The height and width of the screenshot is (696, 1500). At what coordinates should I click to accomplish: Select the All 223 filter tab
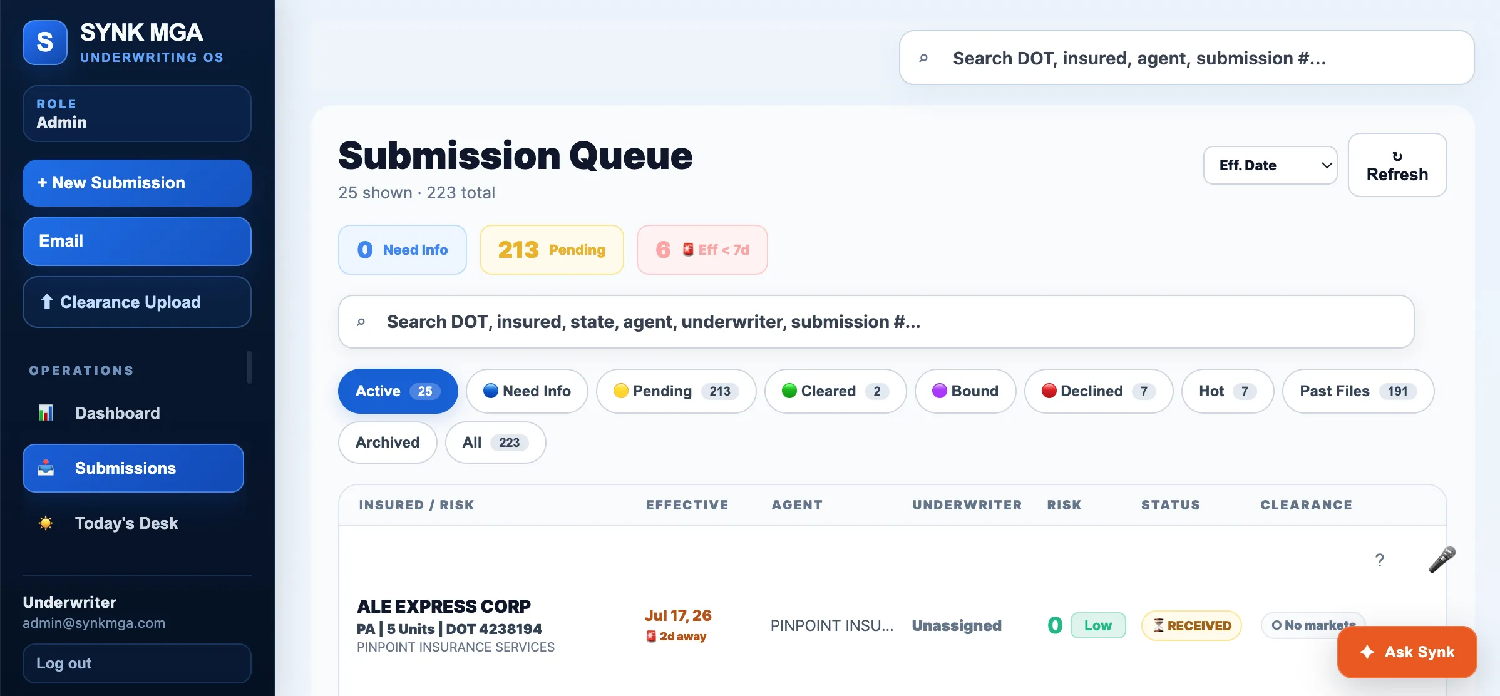tap(496, 443)
